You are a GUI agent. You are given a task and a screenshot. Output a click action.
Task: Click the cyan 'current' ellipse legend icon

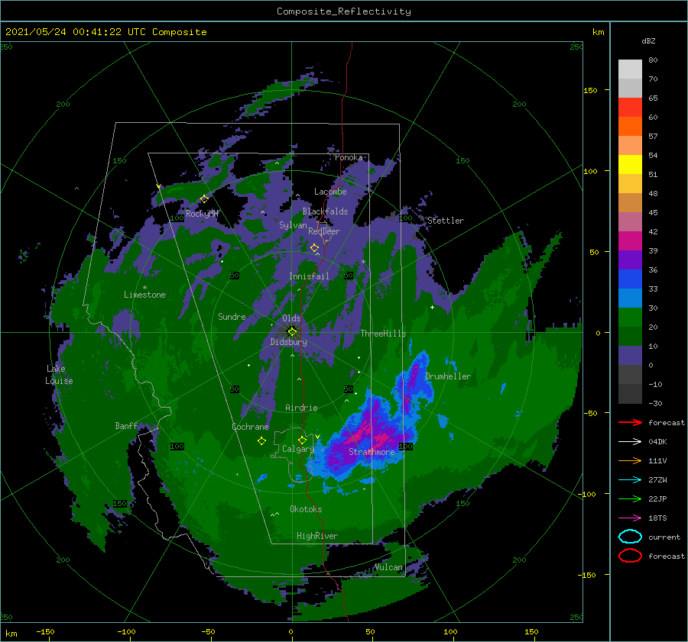tap(630, 537)
